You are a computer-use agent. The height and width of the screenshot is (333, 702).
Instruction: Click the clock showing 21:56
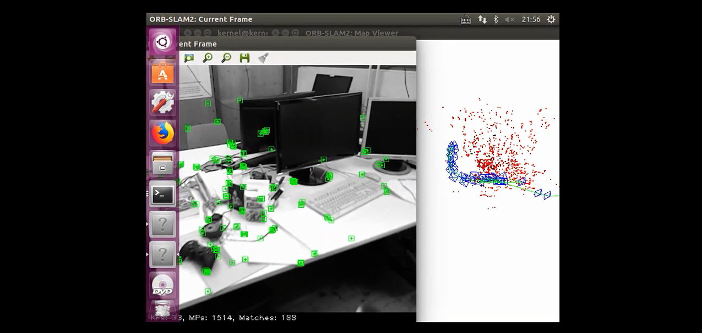[531, 19]
